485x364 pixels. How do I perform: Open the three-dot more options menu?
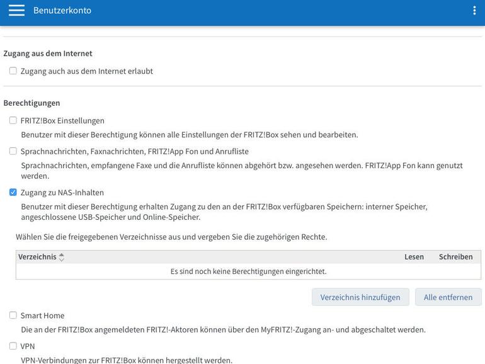(474, 10)
